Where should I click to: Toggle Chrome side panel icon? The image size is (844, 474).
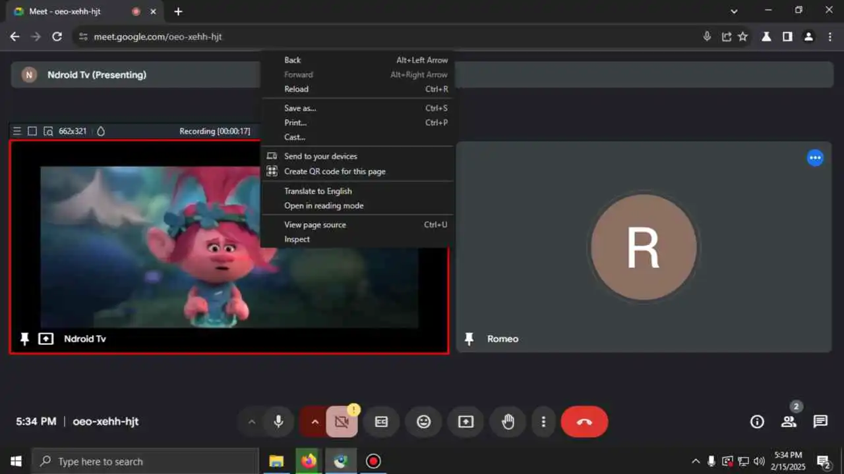coord(787,37)
